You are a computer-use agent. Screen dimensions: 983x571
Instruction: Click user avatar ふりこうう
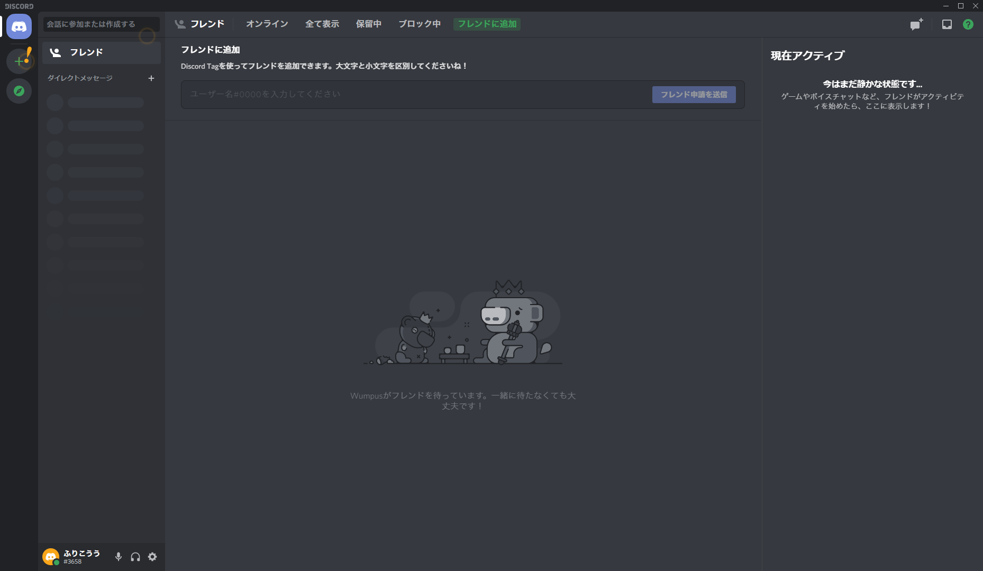[x=51, y=557]
